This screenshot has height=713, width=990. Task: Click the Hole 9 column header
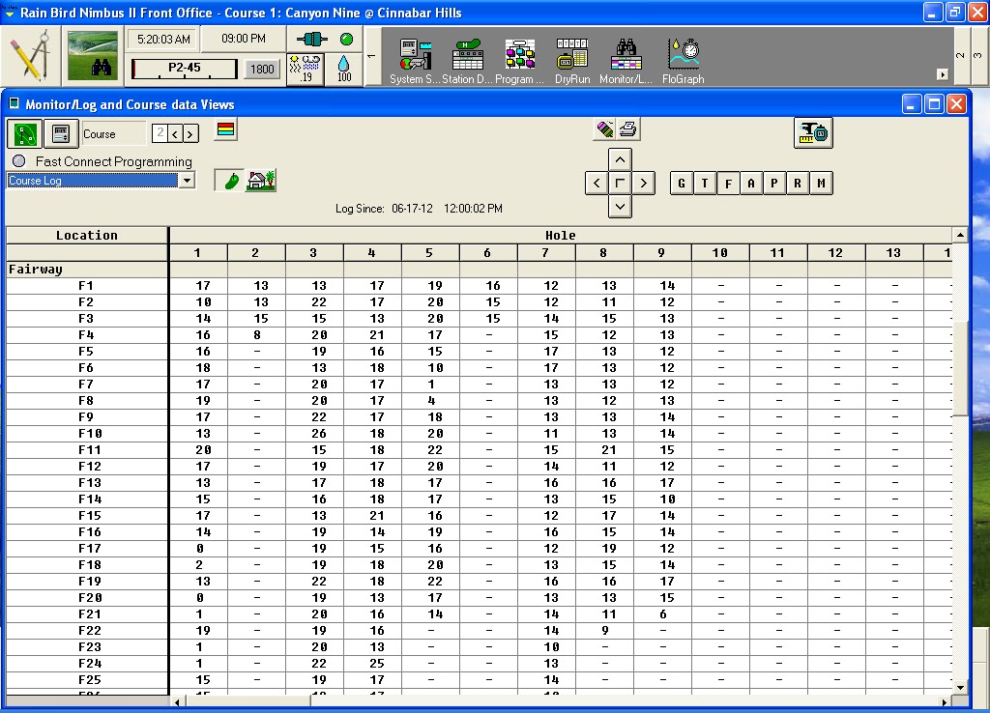(x=662, y=252)
